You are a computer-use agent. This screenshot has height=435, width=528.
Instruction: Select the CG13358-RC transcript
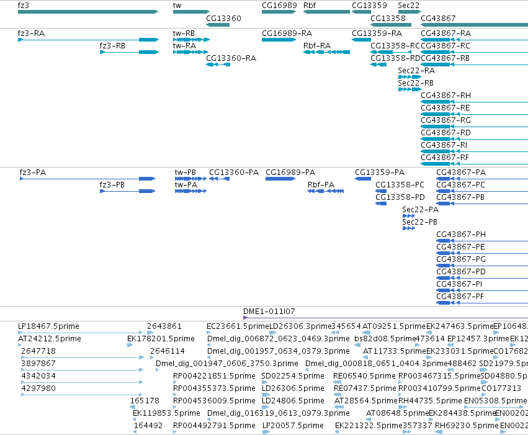pyautogui.click(x=391, y=52)
